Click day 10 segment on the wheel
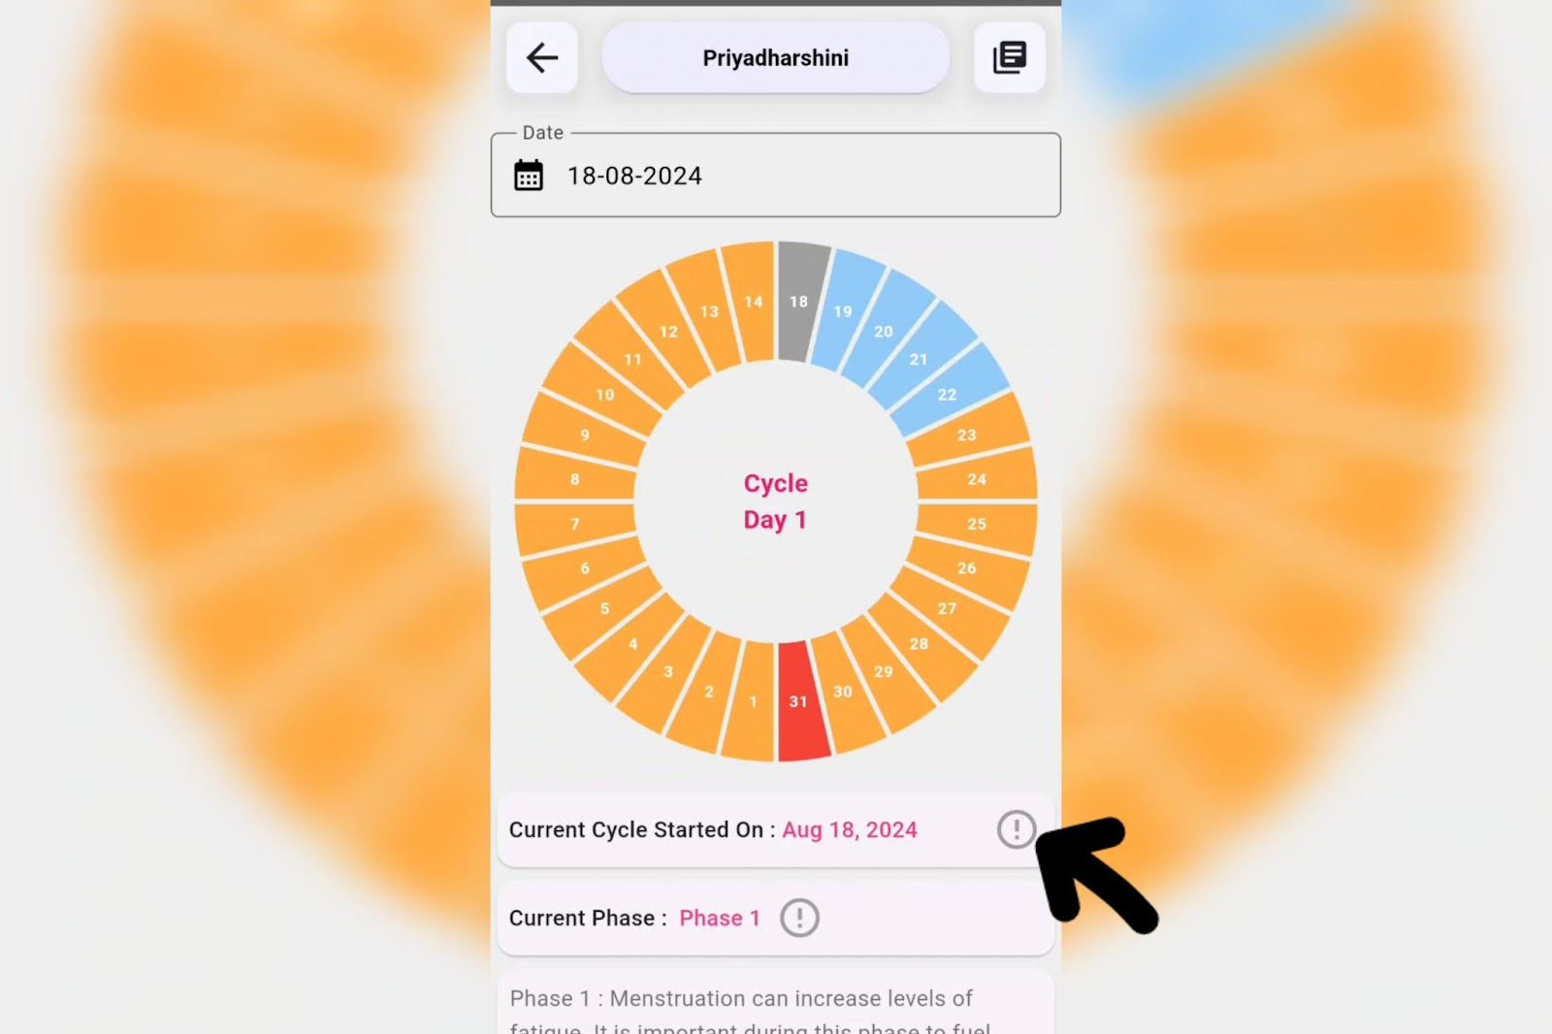The image size is (1552, 1034). tap(604, 394)
